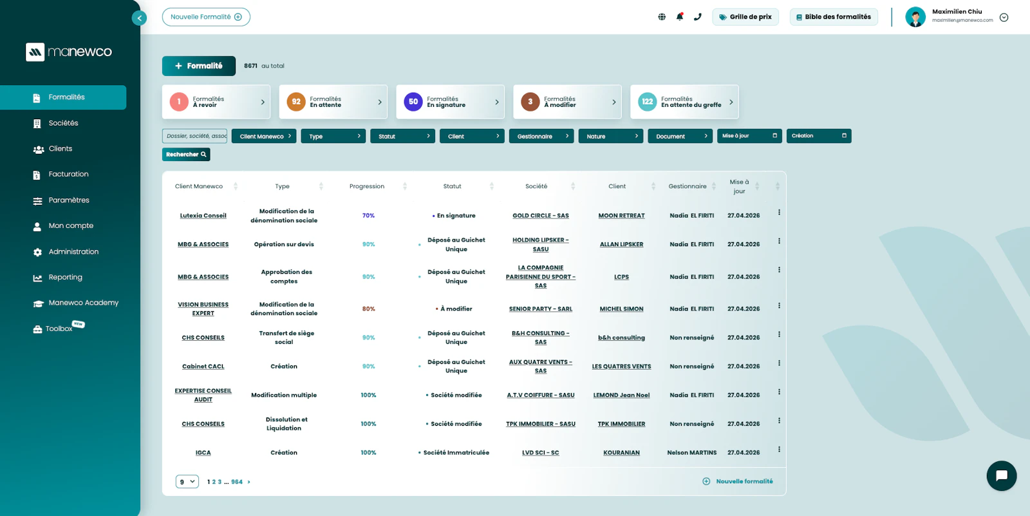The image size is (1030, 516).
Task: Open the Gestionnaire filter dropdown
Action: [x=542, y=136]
